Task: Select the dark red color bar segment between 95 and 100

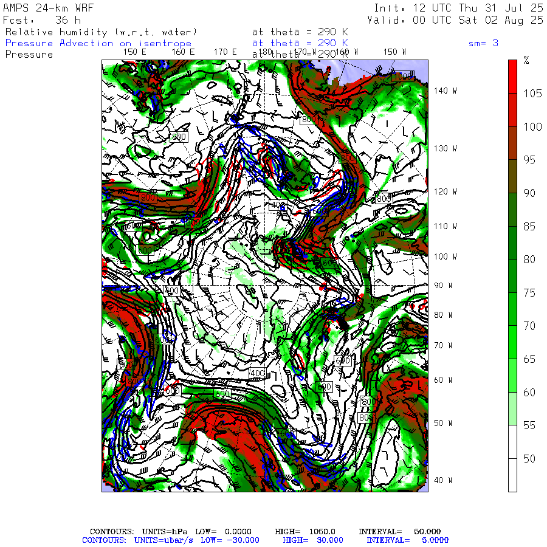Action: click(512, 143)
